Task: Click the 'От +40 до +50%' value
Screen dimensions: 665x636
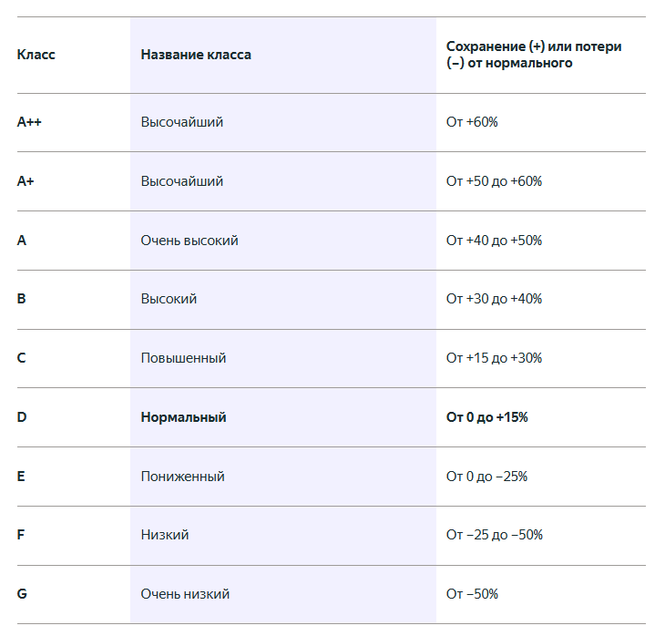Action: [494, 241]
